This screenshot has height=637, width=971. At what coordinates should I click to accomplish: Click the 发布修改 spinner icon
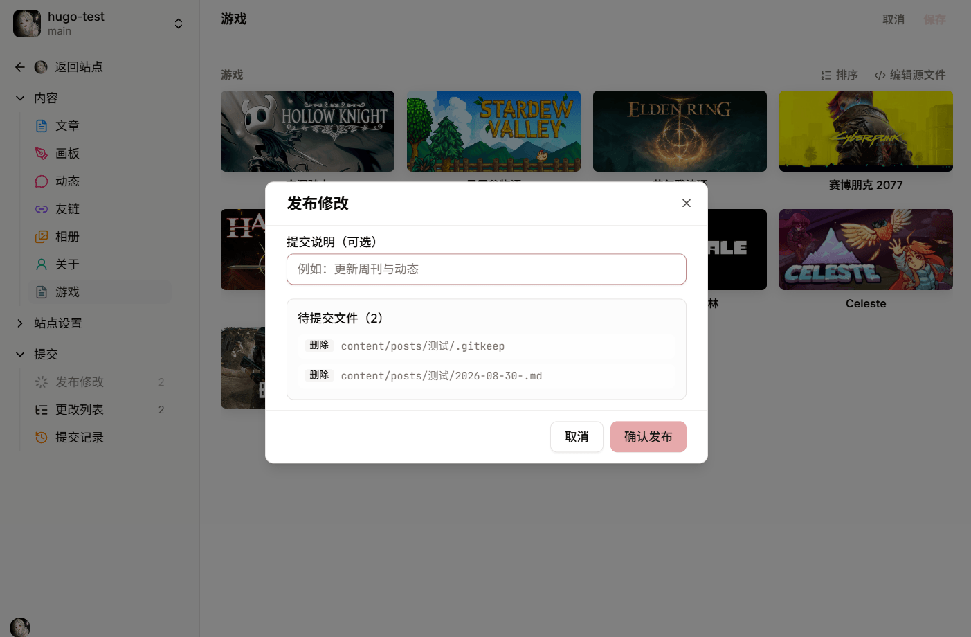click(42, 382)
